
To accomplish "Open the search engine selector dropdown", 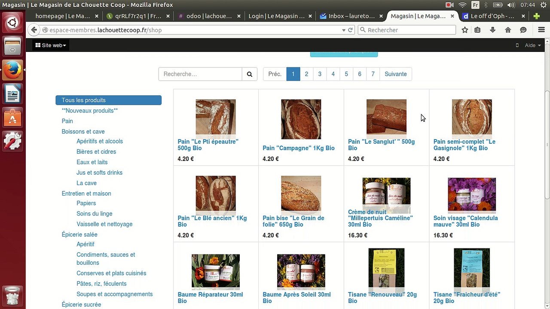I will pos(362,30).
